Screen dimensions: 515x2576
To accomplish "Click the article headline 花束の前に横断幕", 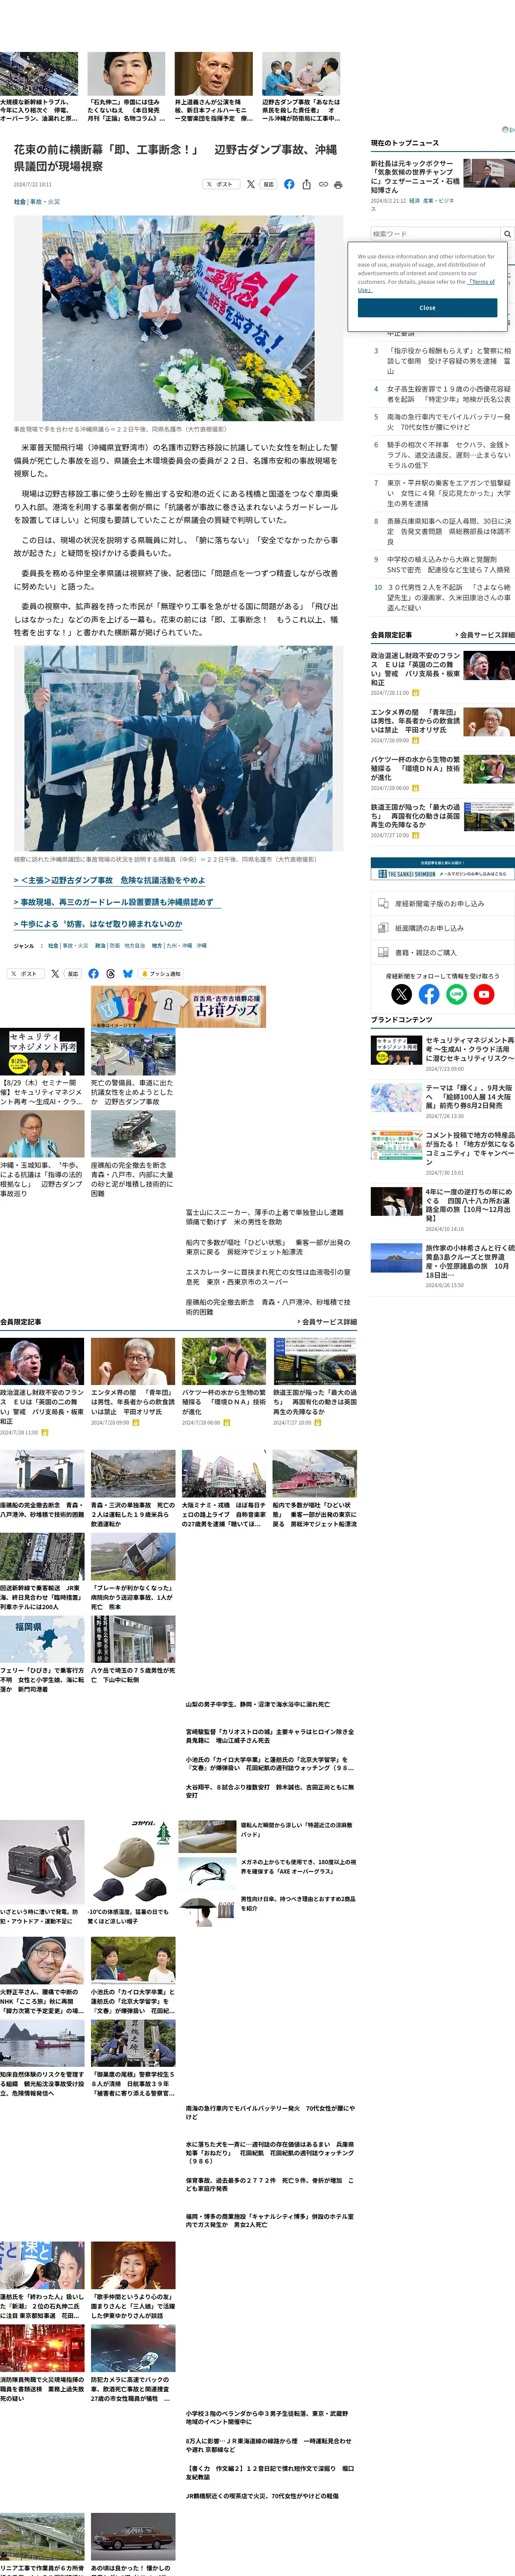I will 175,157.
